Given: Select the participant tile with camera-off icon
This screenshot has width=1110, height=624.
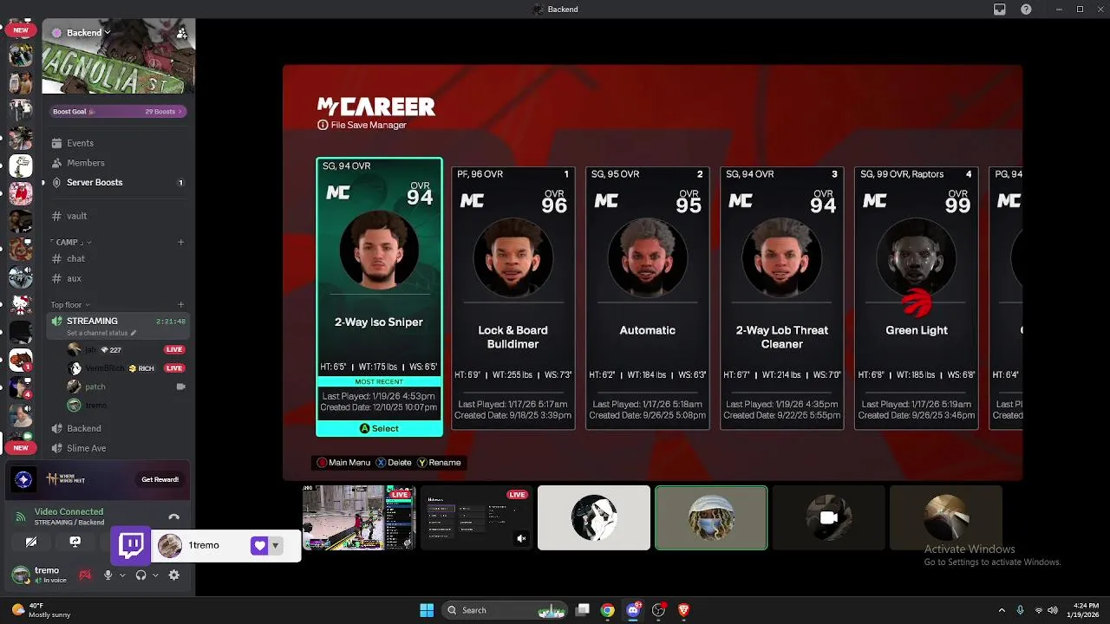Looking at the screenshot, I should pyautogui.click(x=828, y=517).
